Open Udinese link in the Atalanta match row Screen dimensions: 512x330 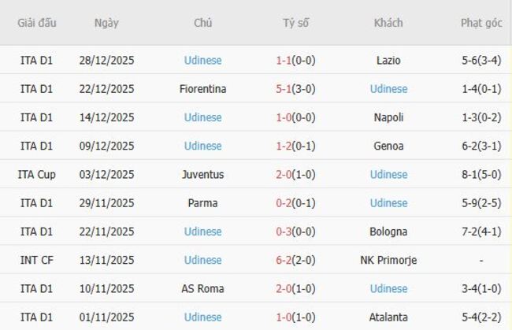tap(202, 317)
